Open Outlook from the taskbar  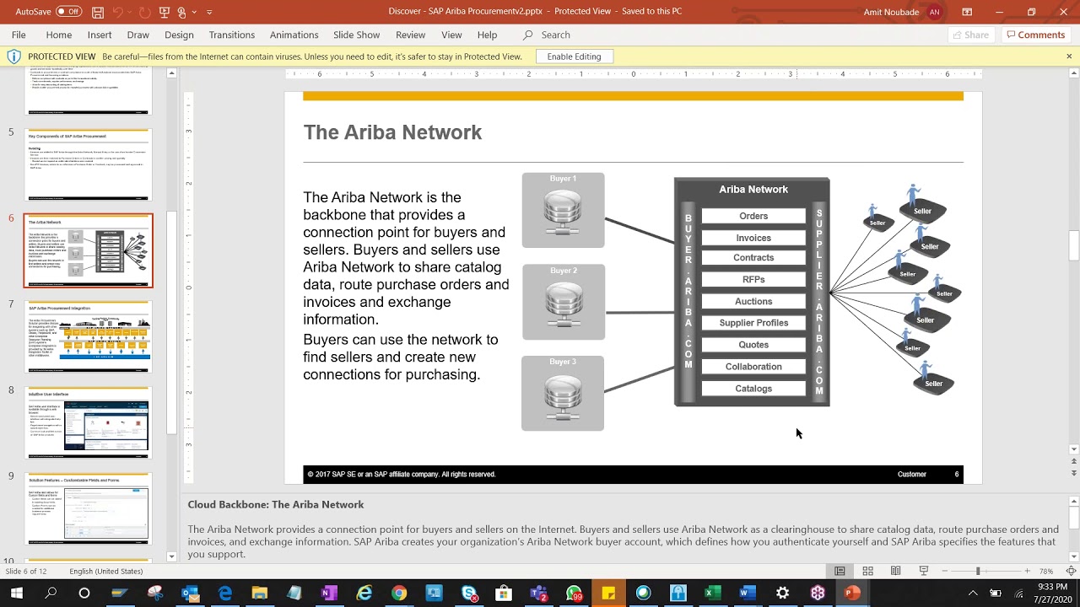tap(190, 593)
